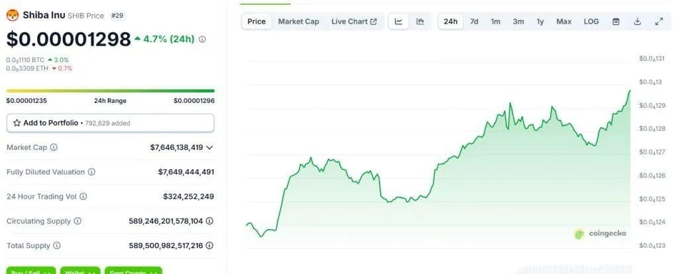Viewport: 678px width, 274px height.
Task: Select the 1y time range
Action: 540,22
